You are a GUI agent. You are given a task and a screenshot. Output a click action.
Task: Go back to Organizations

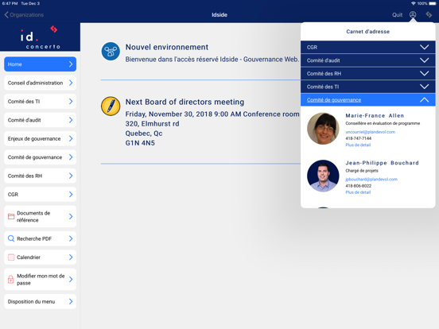[x=24, y=15]
